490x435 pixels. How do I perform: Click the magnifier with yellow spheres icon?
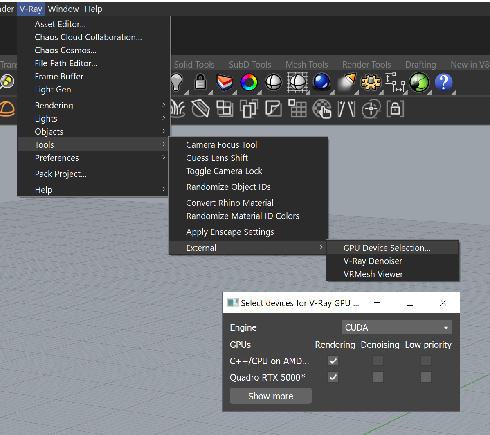(x=7, y=82)
